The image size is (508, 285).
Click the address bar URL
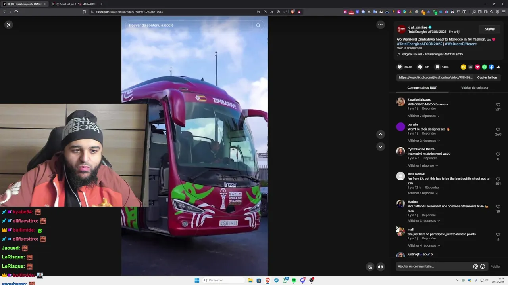coord(129,12)
